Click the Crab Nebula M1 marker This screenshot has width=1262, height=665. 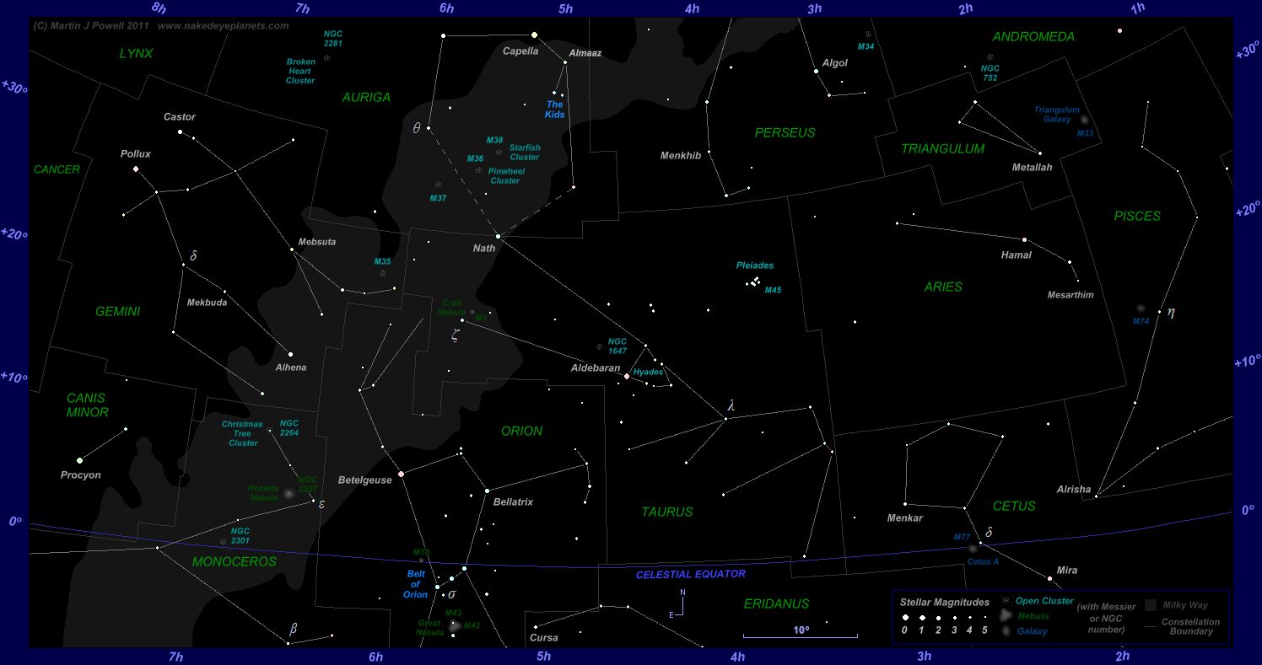472,311
